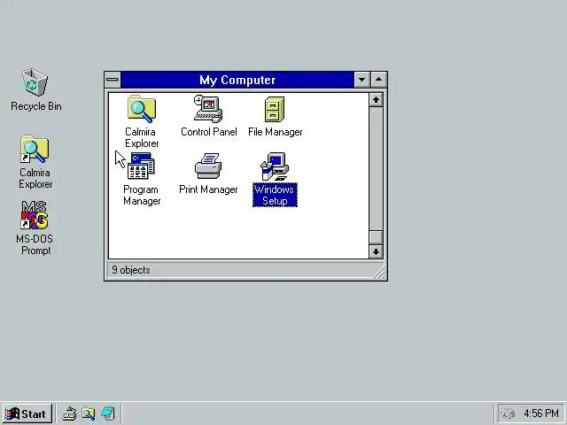Click the 'Recycle Bin' desktop label
Screen dimensions: 567x425
(36, 106)
